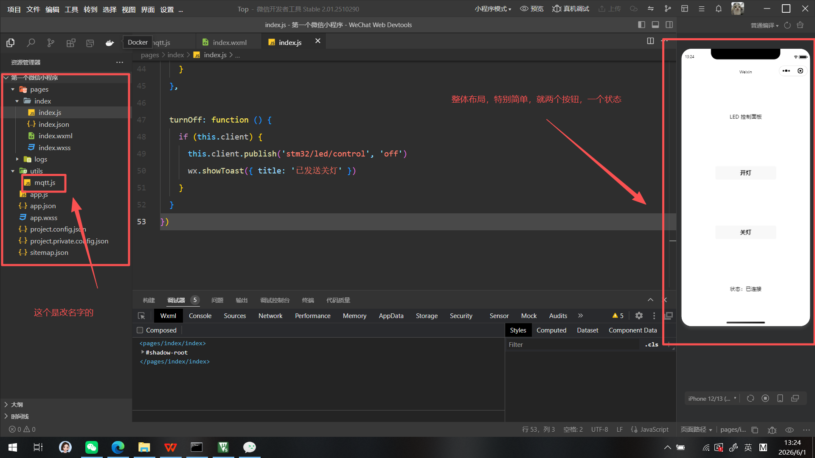
Task: Open the 文件 menu
Action: tap(33, 9)
